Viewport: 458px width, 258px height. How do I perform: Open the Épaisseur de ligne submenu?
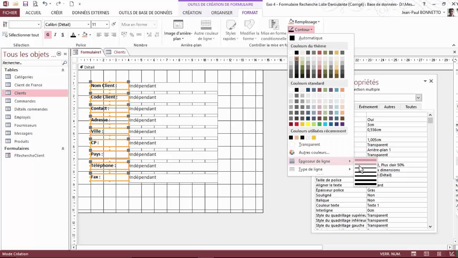coord(321,161)
